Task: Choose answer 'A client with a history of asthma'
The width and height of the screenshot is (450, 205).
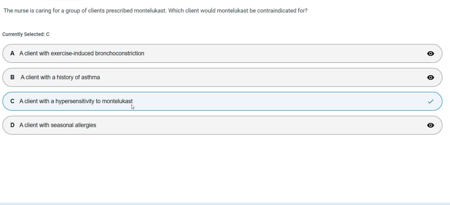Action: 60,77
